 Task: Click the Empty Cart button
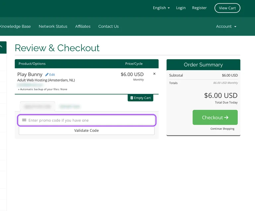pyautogui.click(x=140, y=98)
